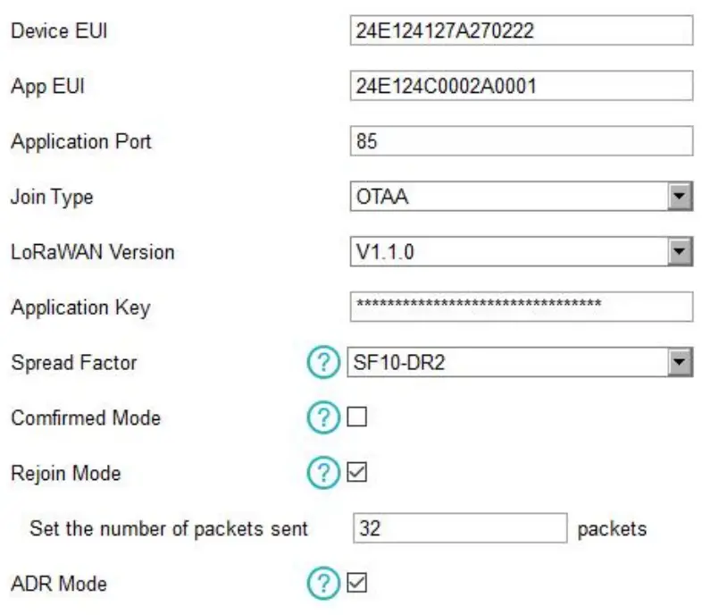719x615 pixels.
Task: Open the Join Type dropdown arrow
Action: [x=681, y=198]
